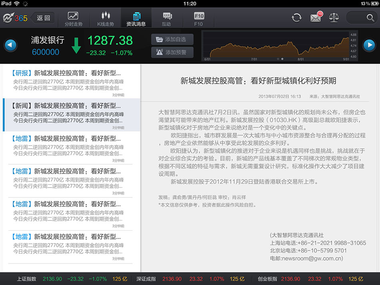Go to next stock with right arrow
This screenshot has width=380, height=285.
tap(368, 45)
